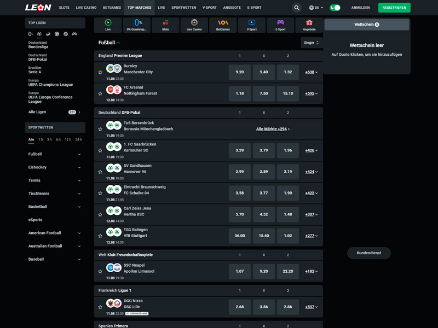This screenshot has width=438, height=328.
Task: Open Deutschland Bundesliga league
Action: (x=38, y=45)
